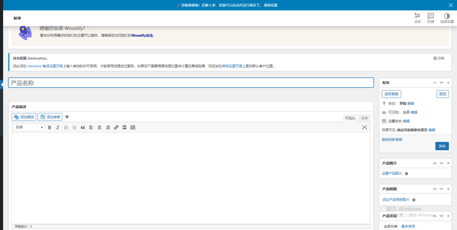Collapse the 发布 panel with triangle toggle
457x230 pixels.
[x=449, y=83]
